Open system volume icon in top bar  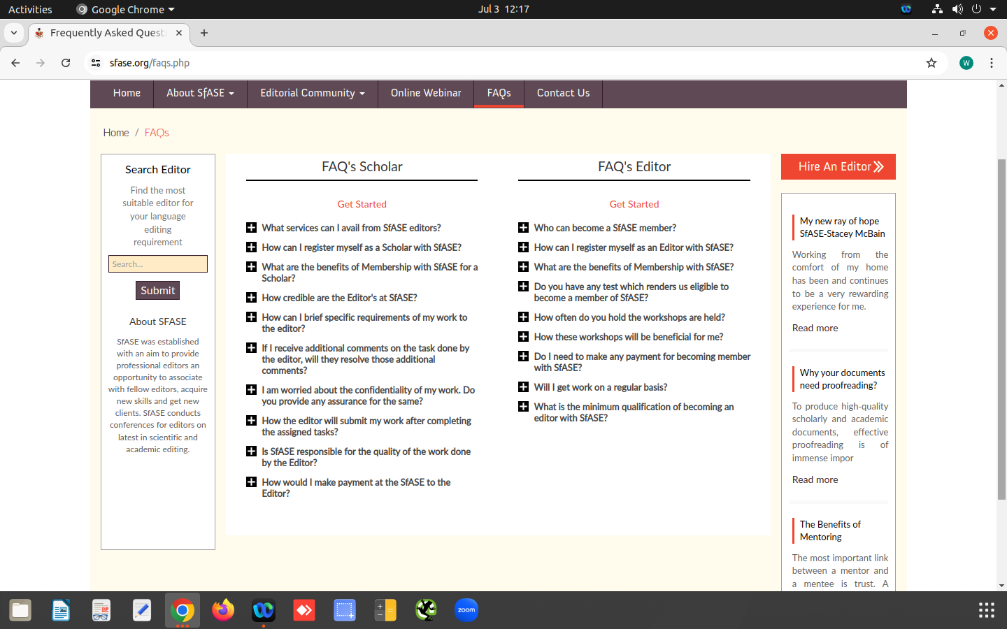tap(957, 9)
